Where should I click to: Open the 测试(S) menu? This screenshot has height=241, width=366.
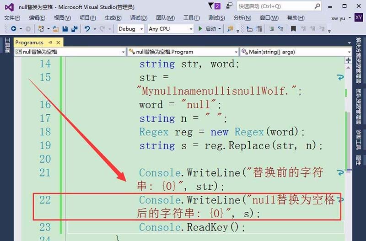tap(216, 18)
